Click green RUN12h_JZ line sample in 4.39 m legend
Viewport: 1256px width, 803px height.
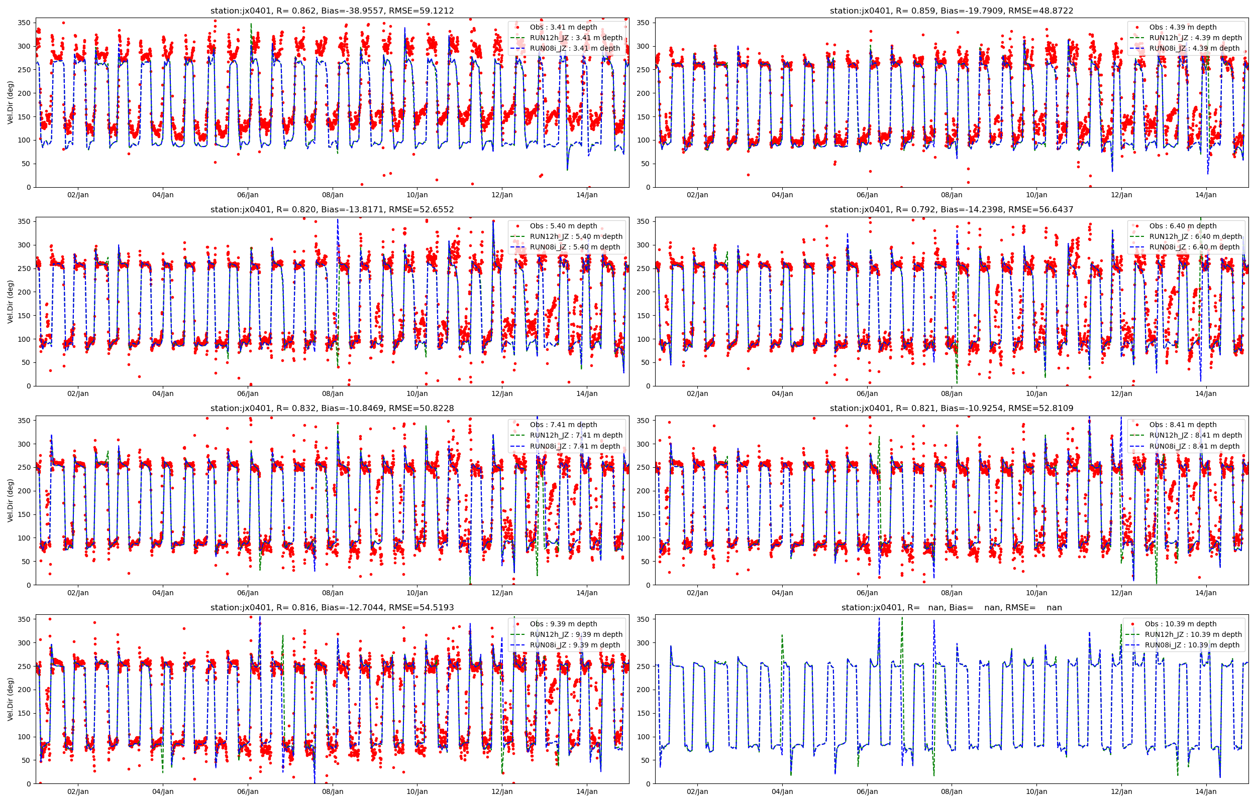coord(1136,38)
